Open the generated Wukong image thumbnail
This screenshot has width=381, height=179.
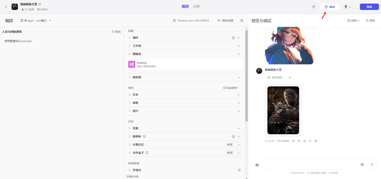pos(283,110)
